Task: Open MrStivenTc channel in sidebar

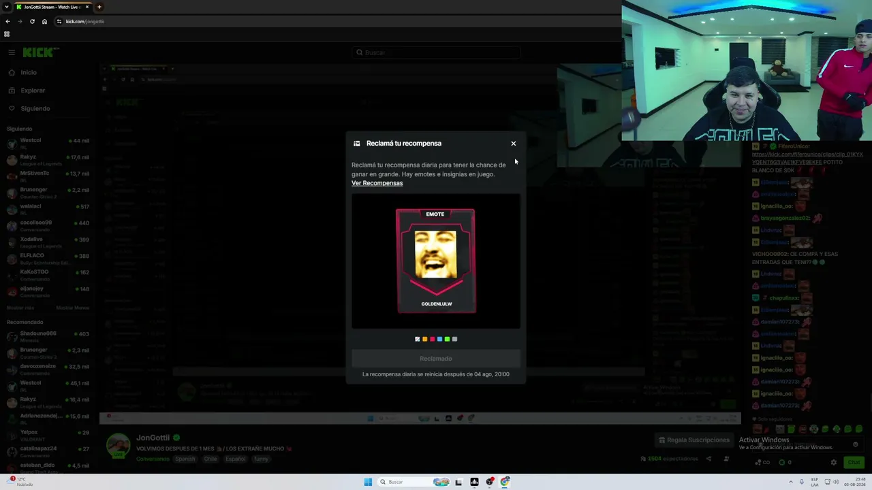Action: [x=49, y=176]
